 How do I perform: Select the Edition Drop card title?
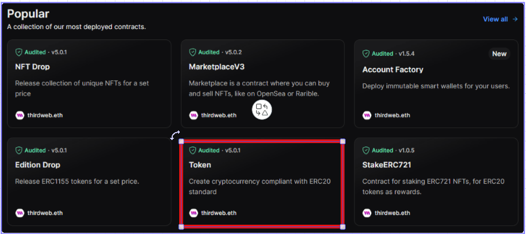pyautogui.click(x=38, y=165)
